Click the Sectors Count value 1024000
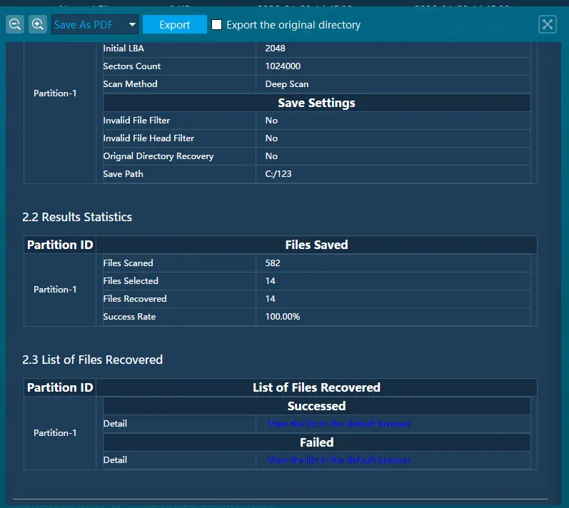 click(x=283, y=66)
